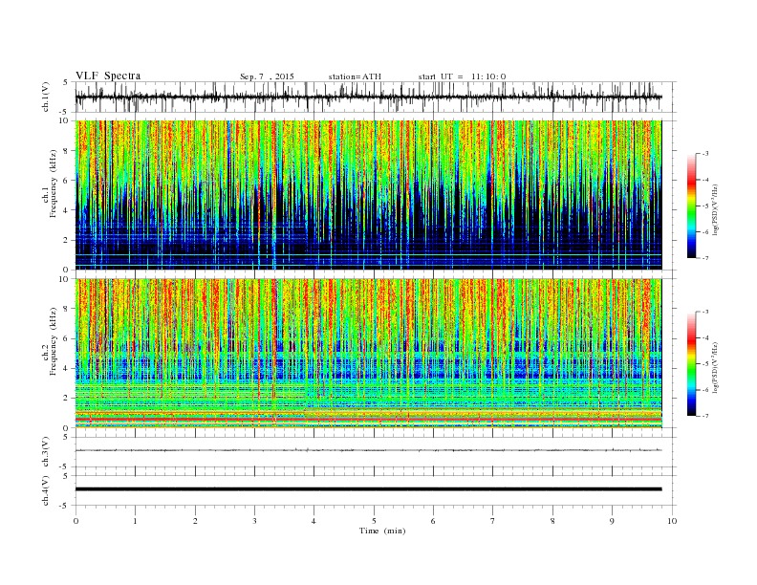Click the ch.1 voltage waveform trace
This screenshot has width=757, height=585.
(368, 97)
